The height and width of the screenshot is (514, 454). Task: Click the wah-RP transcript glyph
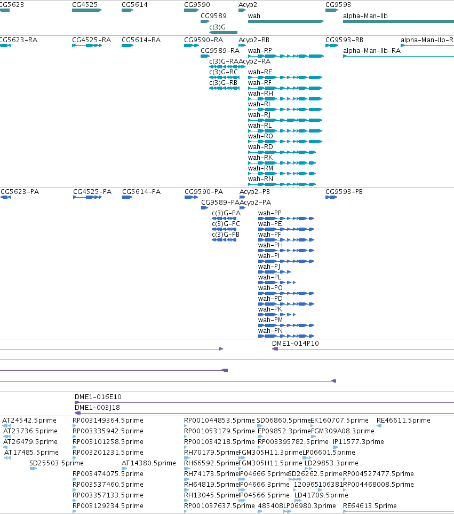(x=286, y=56)
